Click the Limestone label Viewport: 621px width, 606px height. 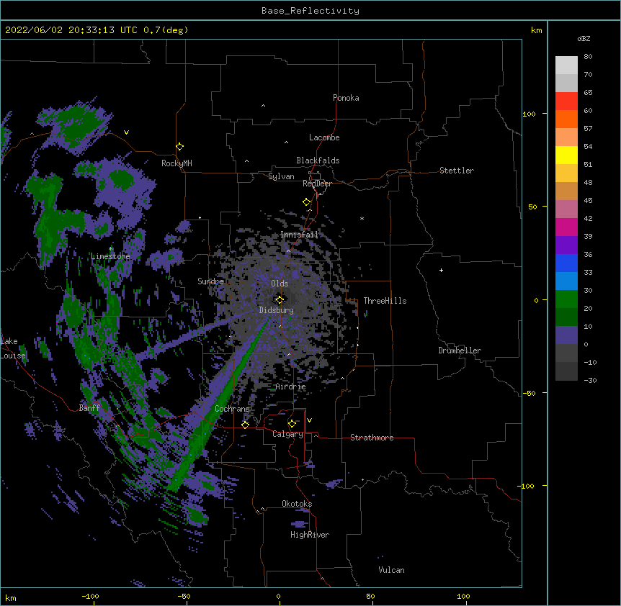[110, 256]
